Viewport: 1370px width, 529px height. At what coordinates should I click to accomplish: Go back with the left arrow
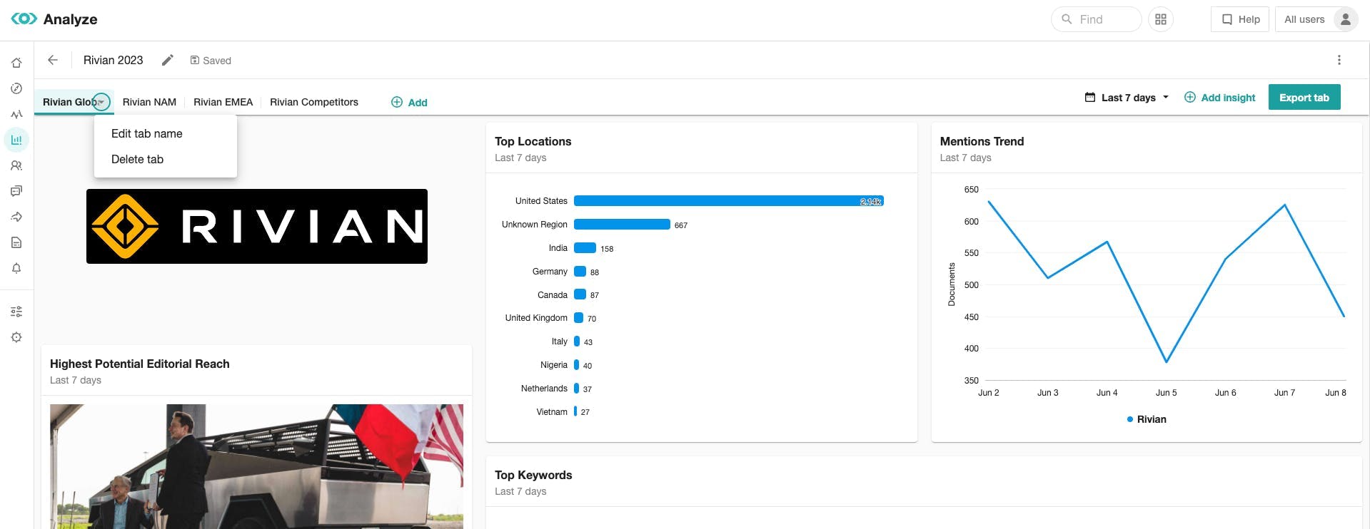pos(53,60)
